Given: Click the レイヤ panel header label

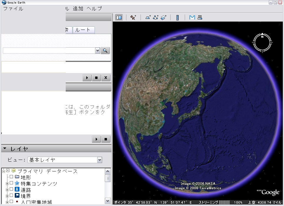Looking at the screenshot, I should [x=19, y=149].
